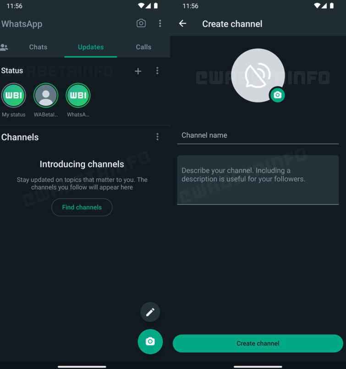Add a new status with plus icon
The width and height of the screenshot is (346, 369).
pyautogui.click(x=138, y=71)
